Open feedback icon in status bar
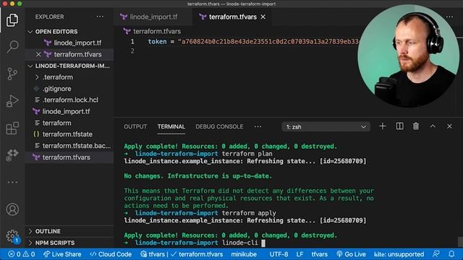Image resolution: width=463 pixels, height=260 pixels. pyautogui.click(x=436, y=254)
